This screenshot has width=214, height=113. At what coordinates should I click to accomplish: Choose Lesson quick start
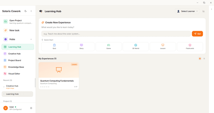pos(163,47)
